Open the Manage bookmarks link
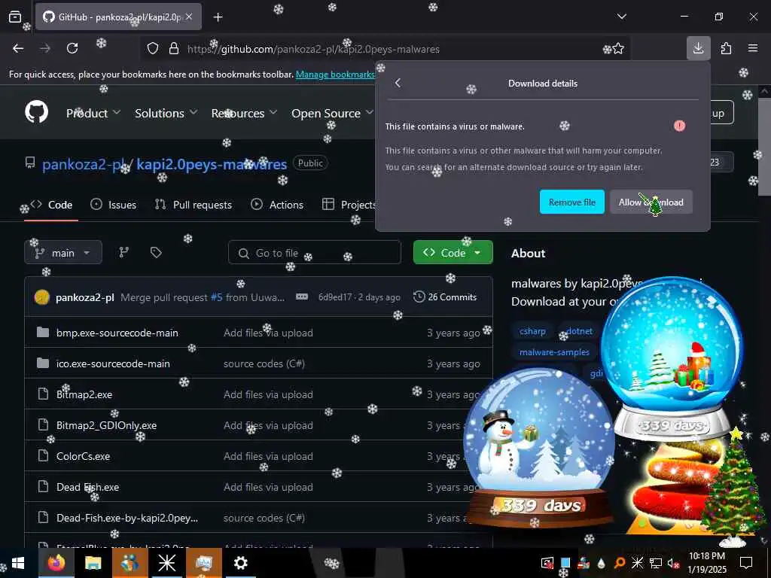This screenshot has height=578, width=771. (x=335, y=75)
